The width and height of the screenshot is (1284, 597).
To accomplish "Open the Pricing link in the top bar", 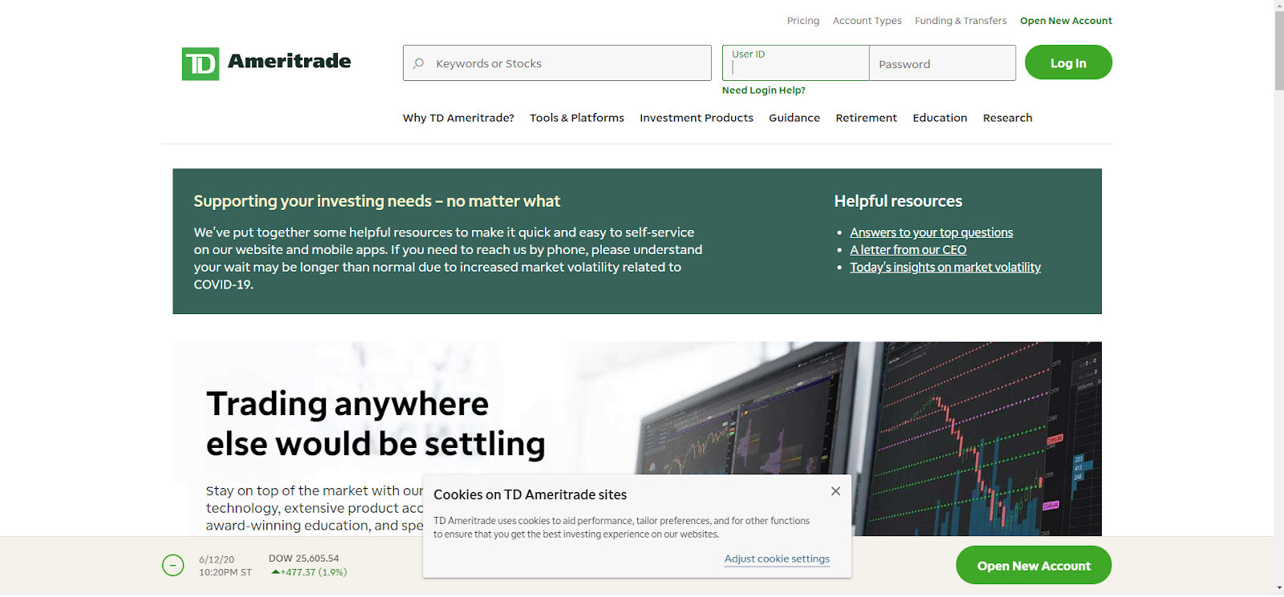I will tap(802, 21).
